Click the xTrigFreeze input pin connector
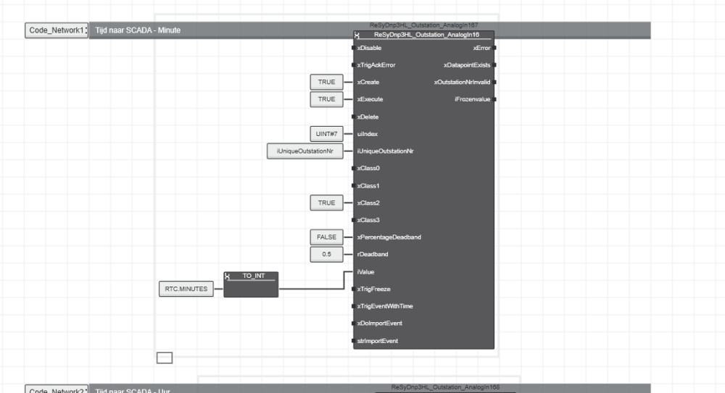725x393 pixels. point(353,289)
